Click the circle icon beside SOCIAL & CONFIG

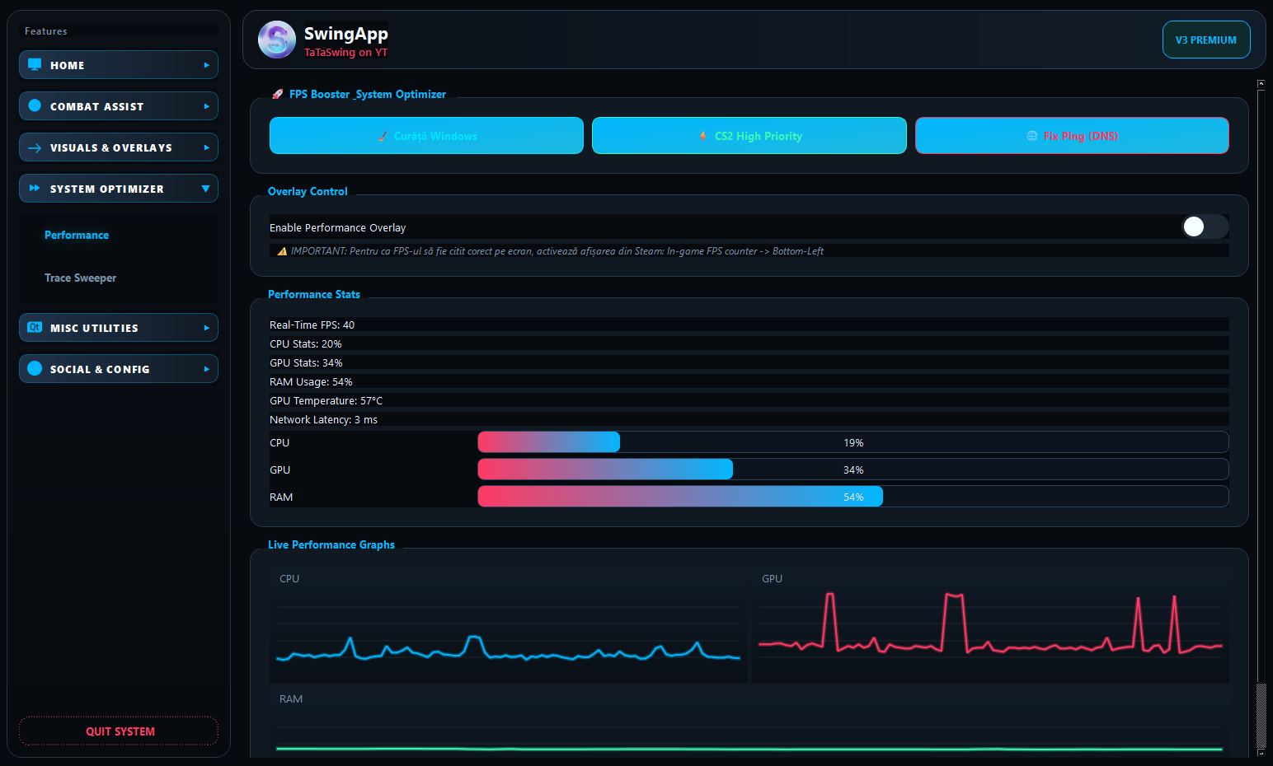35,368
